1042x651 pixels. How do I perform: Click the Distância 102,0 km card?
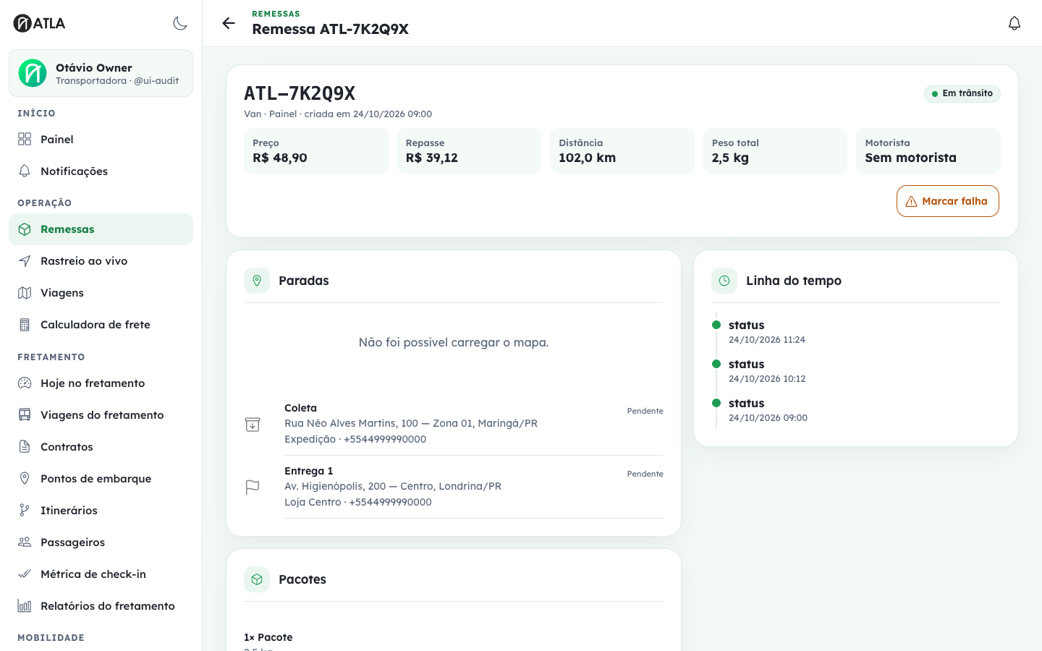[x=622, y=151]
